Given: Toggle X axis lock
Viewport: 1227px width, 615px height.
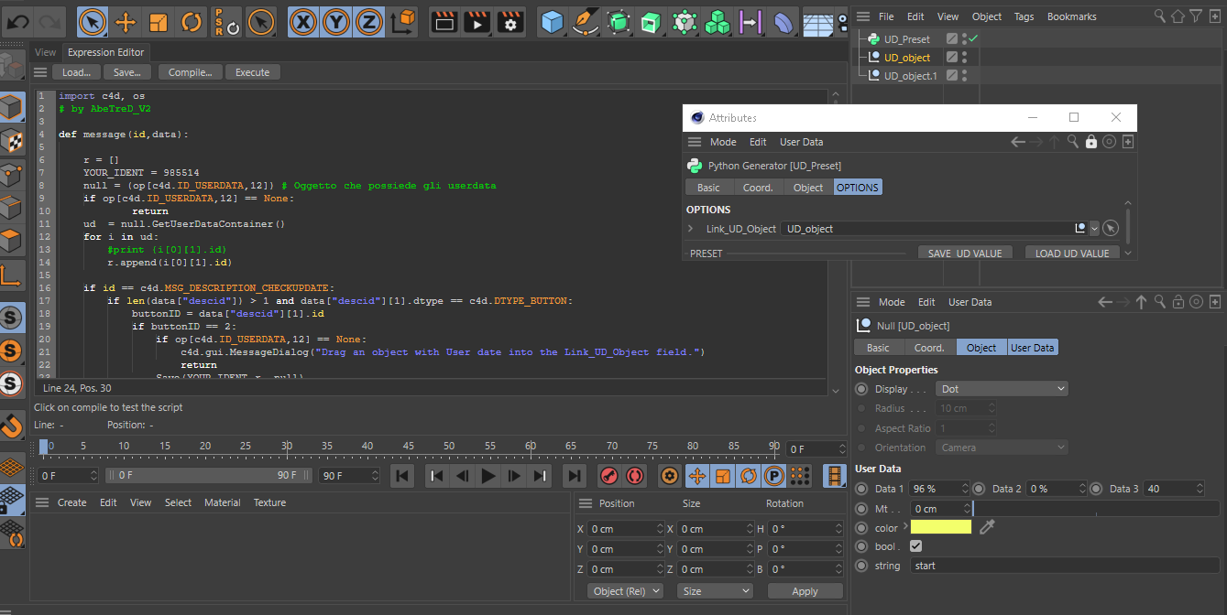Looking at the screenshot, I should click(x=303, y=21).
